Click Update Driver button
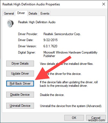The image size is (108, 123). tap(20, 74)
